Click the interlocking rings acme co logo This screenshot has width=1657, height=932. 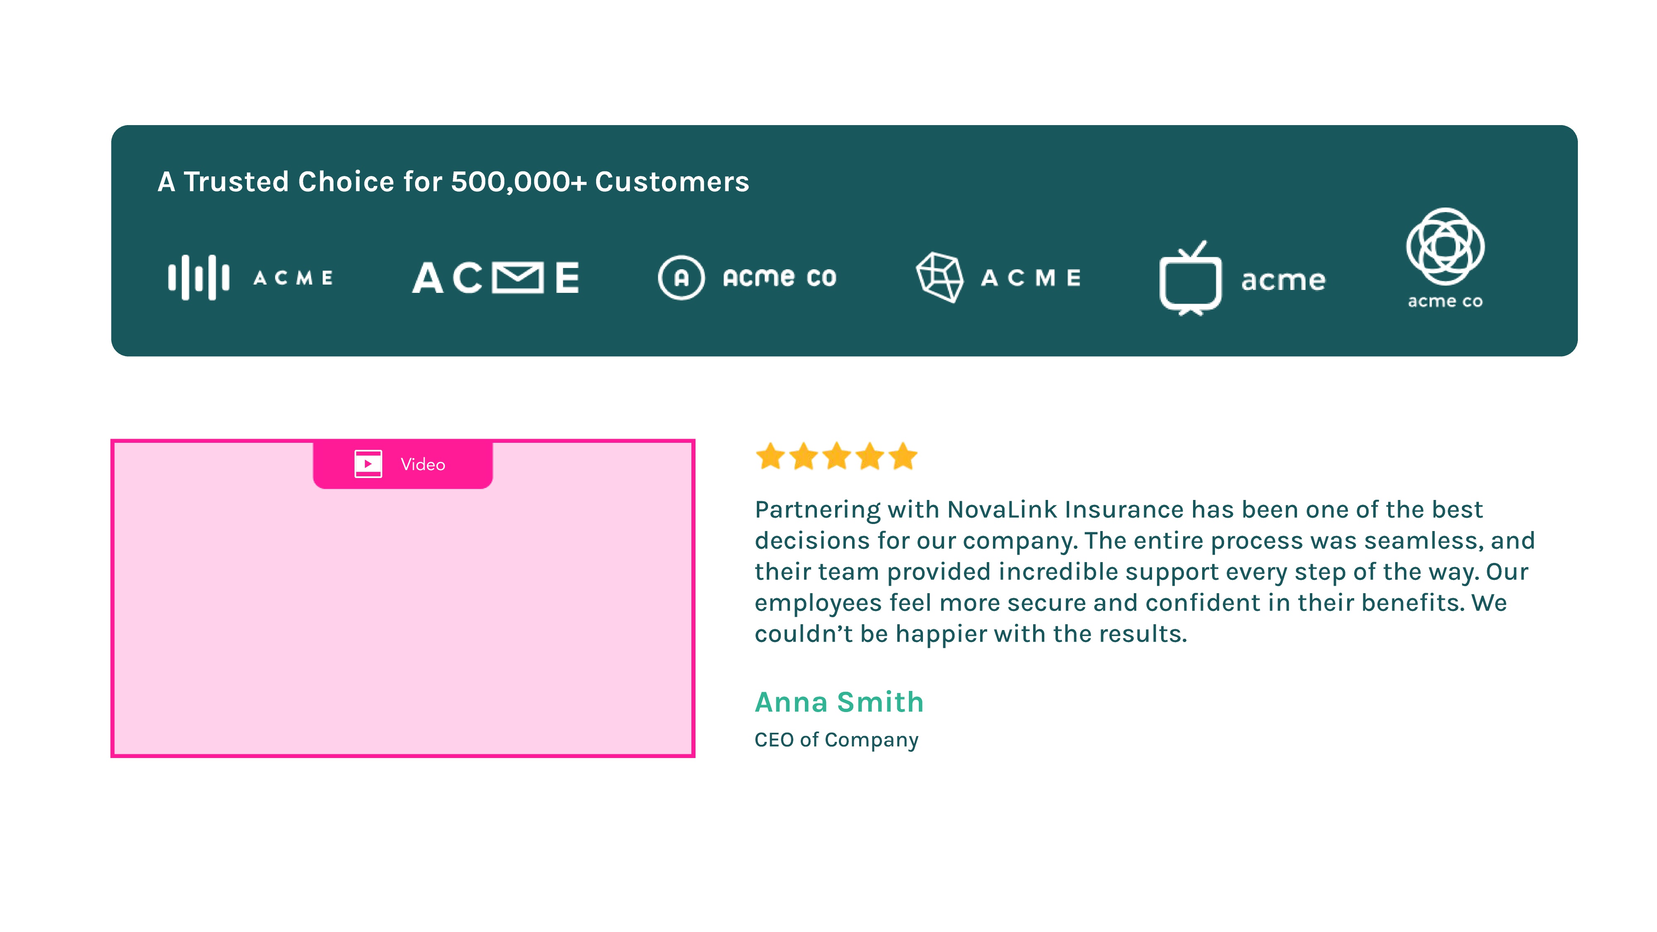[1445, 247]
